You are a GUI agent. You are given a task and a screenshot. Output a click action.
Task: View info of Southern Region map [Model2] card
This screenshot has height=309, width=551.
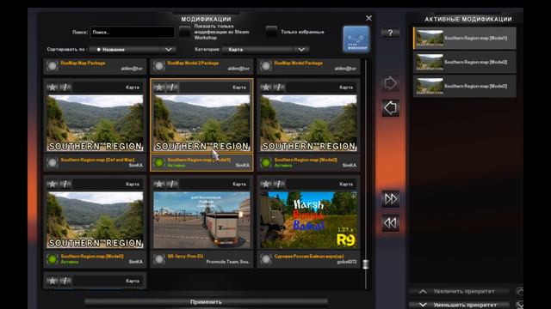279,88
